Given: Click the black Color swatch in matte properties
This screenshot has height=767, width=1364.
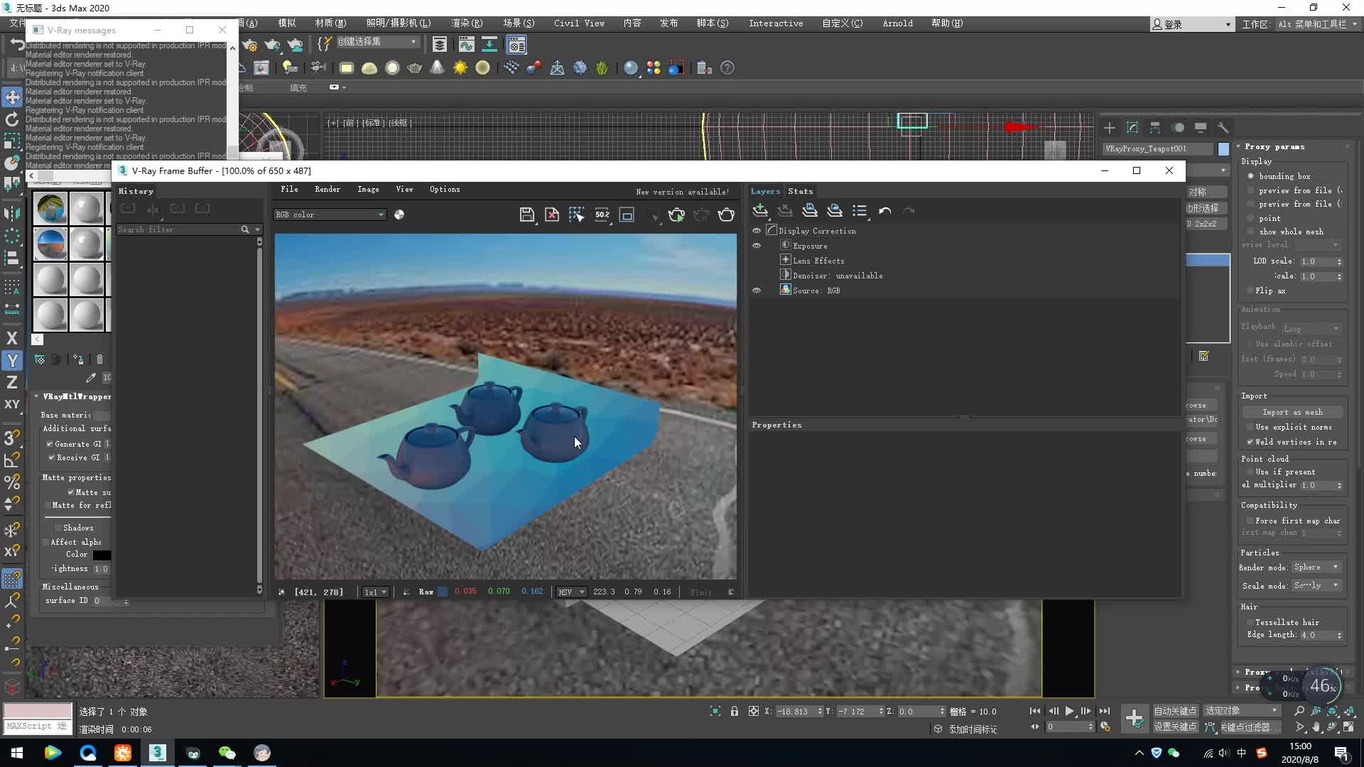Looking at the screenshot, I should pos(102,555).
